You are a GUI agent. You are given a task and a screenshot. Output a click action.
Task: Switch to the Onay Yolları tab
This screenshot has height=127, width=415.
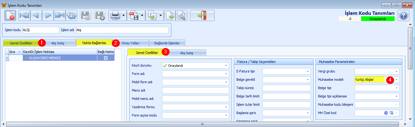[130, 43]
